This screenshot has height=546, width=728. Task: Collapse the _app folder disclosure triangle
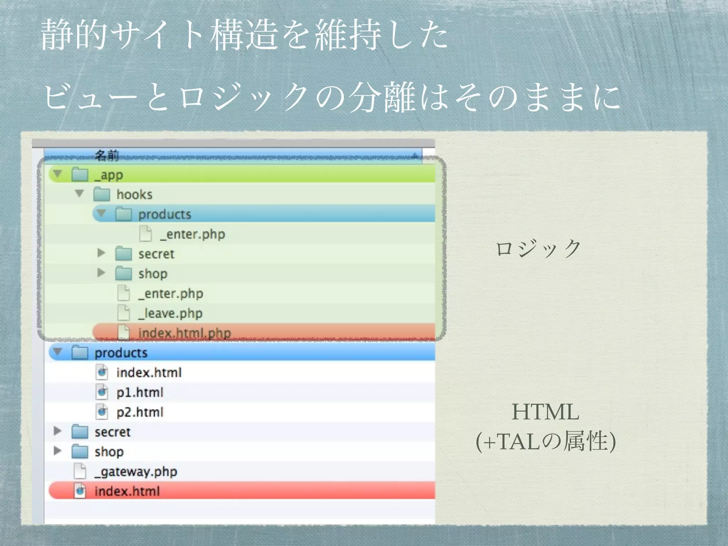(x=58, y=174)
